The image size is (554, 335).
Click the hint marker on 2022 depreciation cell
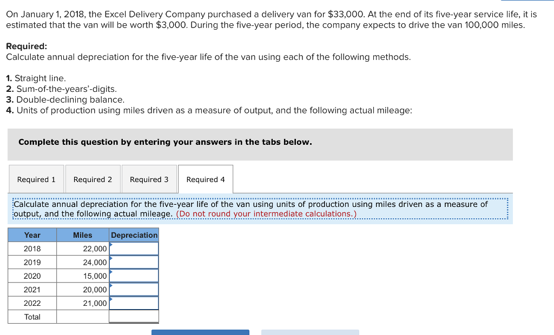pos(111,300)
